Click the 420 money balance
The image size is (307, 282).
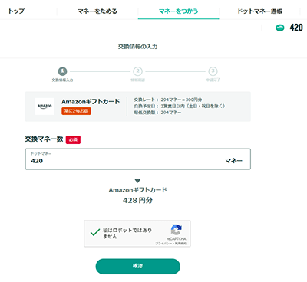296,28
